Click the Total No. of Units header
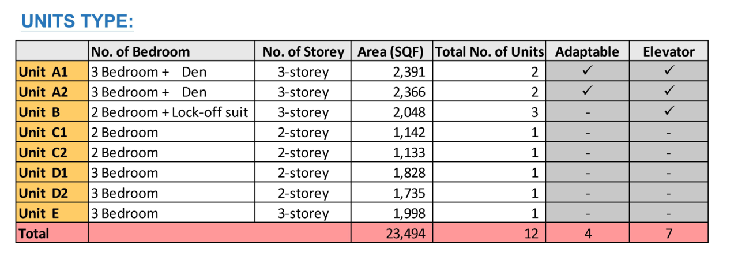Viewport: 738px width, 256px height. click(489, 51)
